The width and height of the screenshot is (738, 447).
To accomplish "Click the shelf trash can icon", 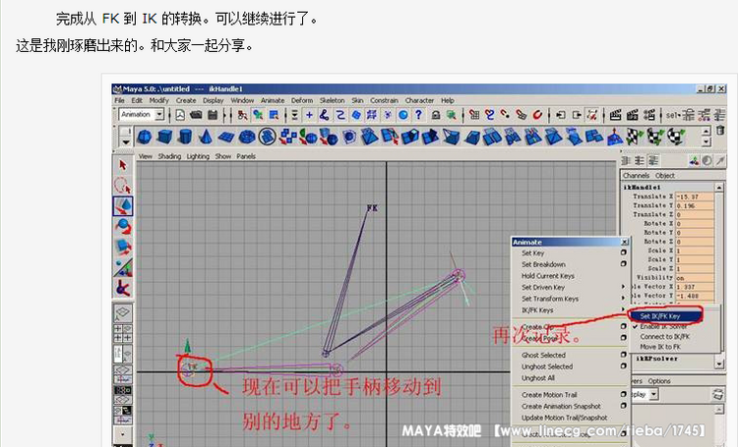I will [719, 131].
